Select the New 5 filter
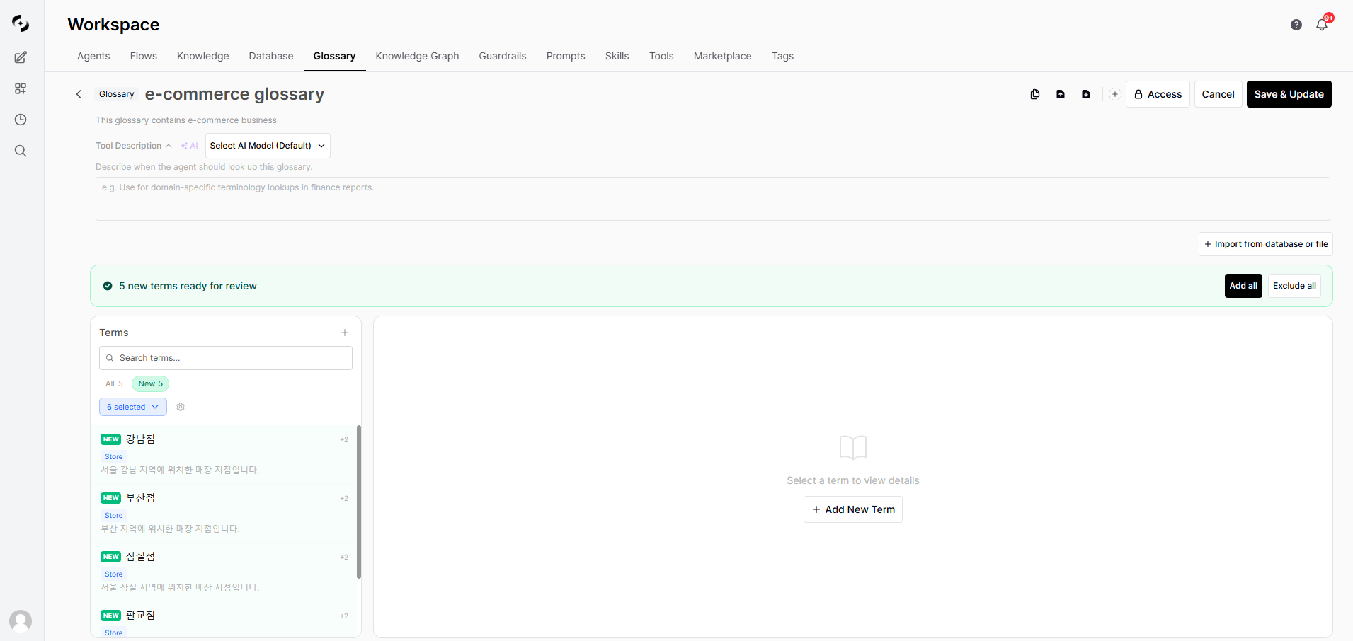 coord(151,383)
